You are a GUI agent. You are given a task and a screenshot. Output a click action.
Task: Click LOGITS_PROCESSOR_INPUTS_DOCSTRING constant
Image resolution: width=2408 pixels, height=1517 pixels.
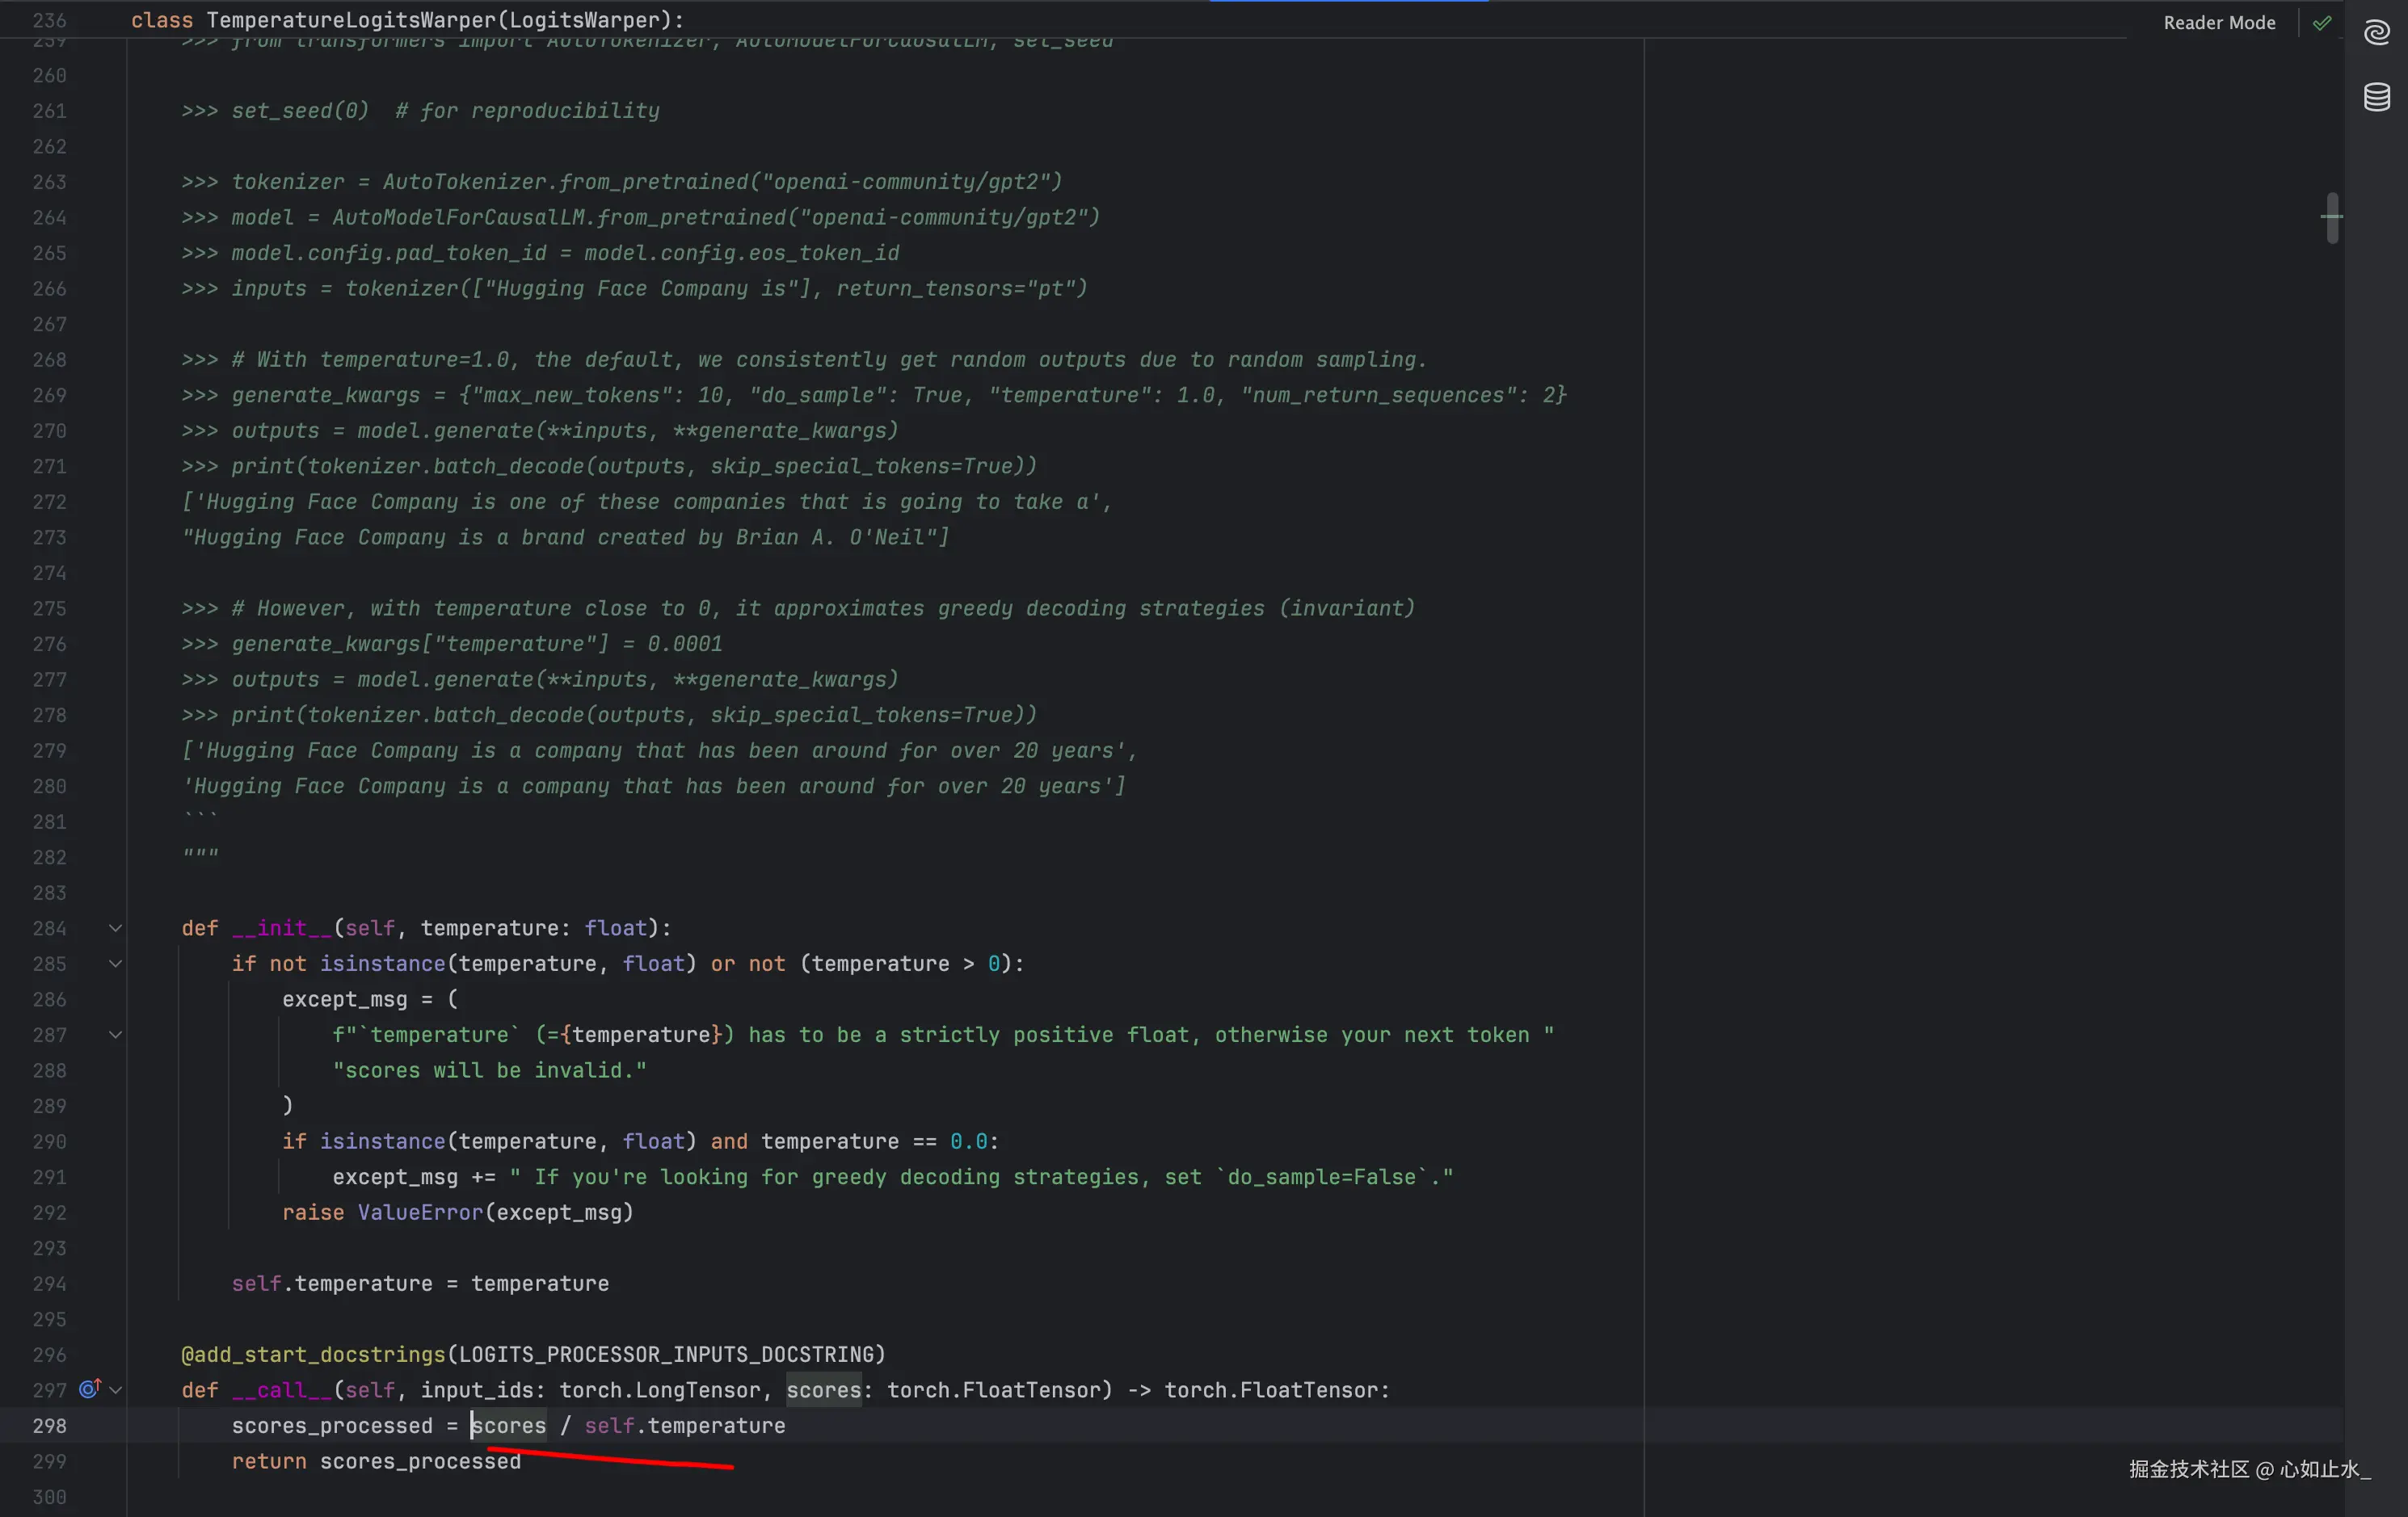pos(665,1355)
